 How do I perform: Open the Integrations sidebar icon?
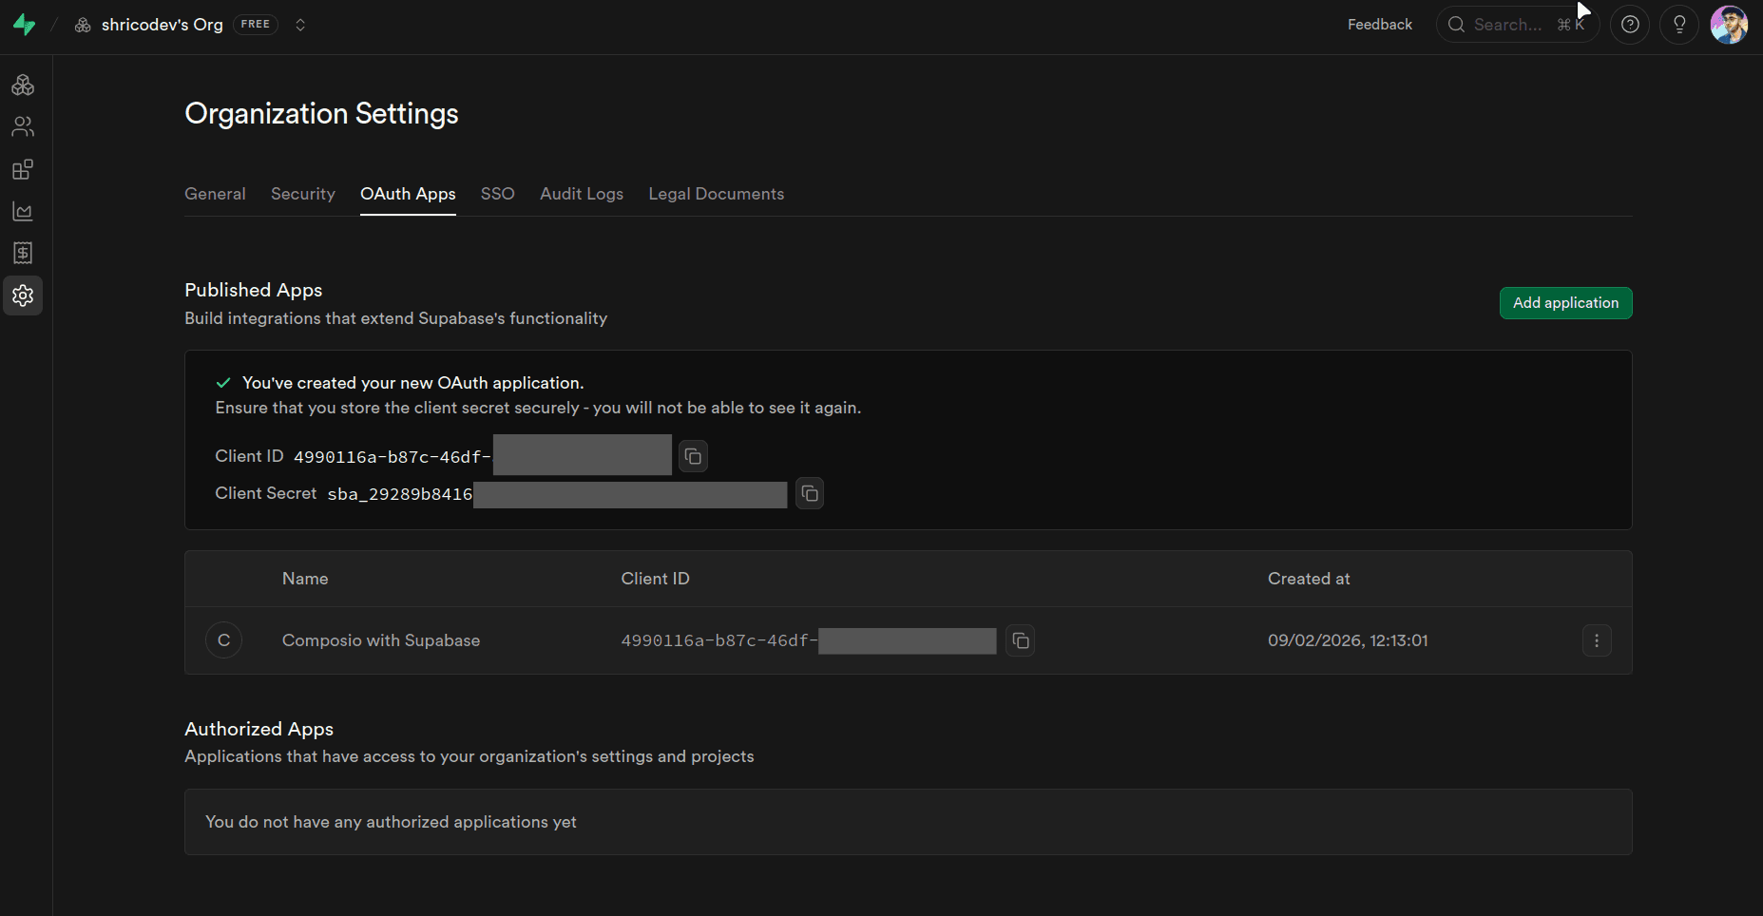tap(23, 169)
